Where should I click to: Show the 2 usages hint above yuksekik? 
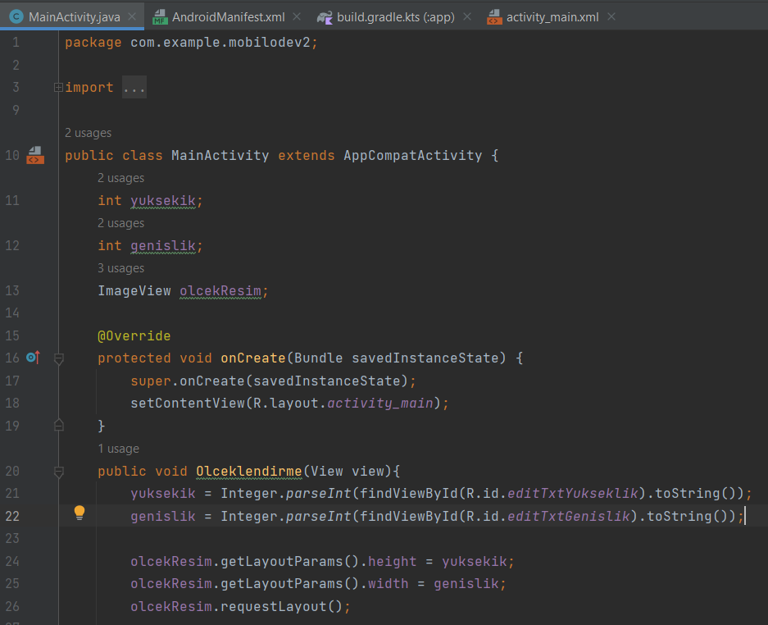[x=121, y=178]
